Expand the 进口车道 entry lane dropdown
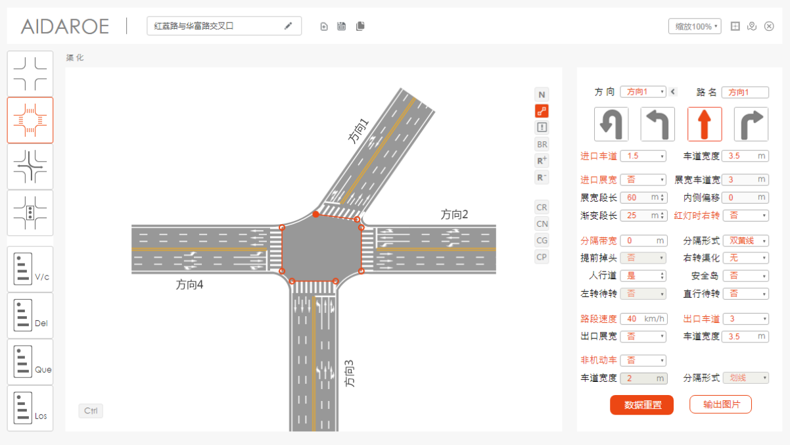The width and height of the screenshot is (790, 445). 643,156
